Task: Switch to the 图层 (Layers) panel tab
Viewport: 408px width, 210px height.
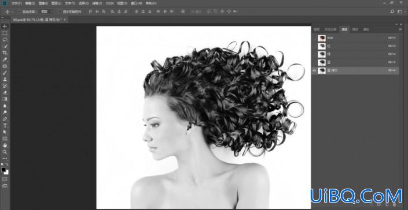Action: (x=317, y=29)
